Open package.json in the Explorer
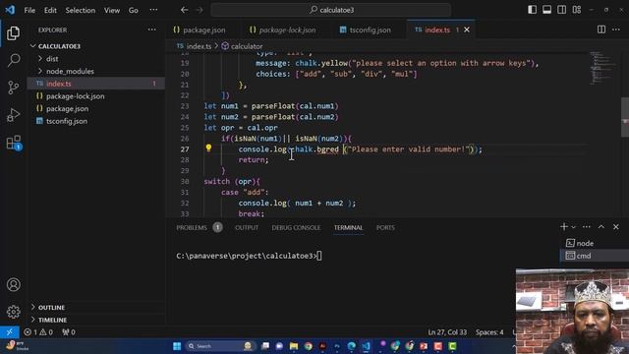 point(95,108)
